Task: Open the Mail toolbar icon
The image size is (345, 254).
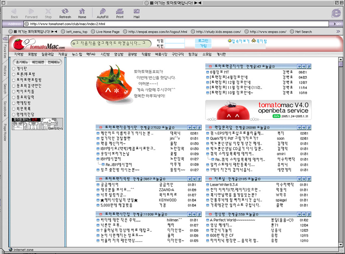Action: [136, 13]
